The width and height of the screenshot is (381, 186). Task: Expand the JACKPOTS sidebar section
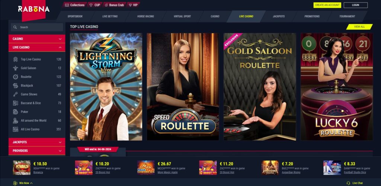click(37, 142)
